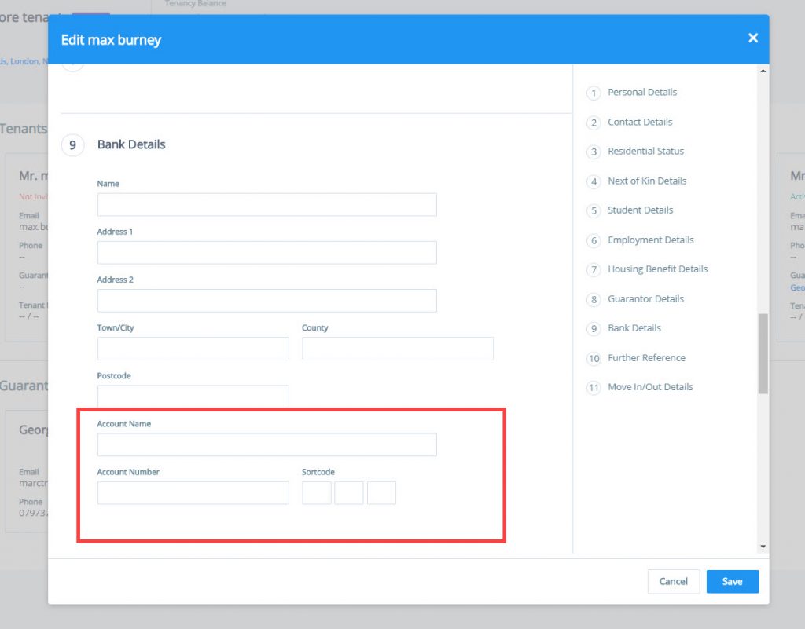Focus the bank Name input field

267,204
